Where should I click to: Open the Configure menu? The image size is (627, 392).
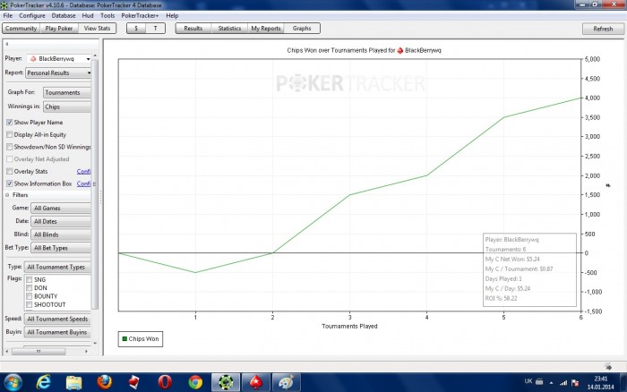click(x=32, y=15)
